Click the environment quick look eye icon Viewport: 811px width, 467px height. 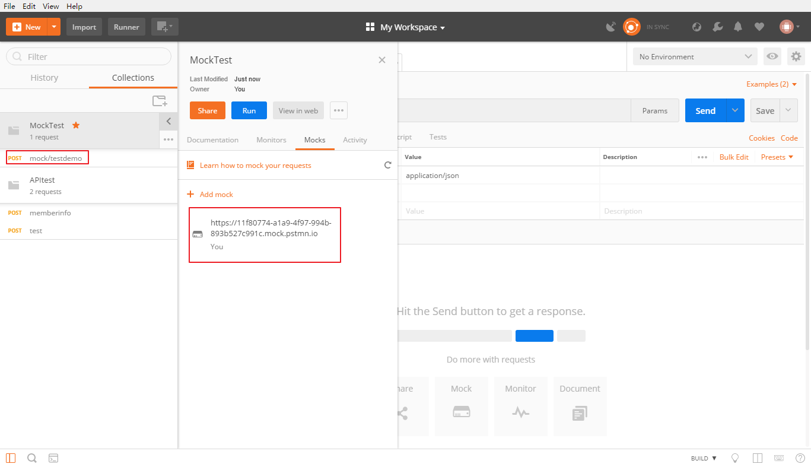pos(772,56)
